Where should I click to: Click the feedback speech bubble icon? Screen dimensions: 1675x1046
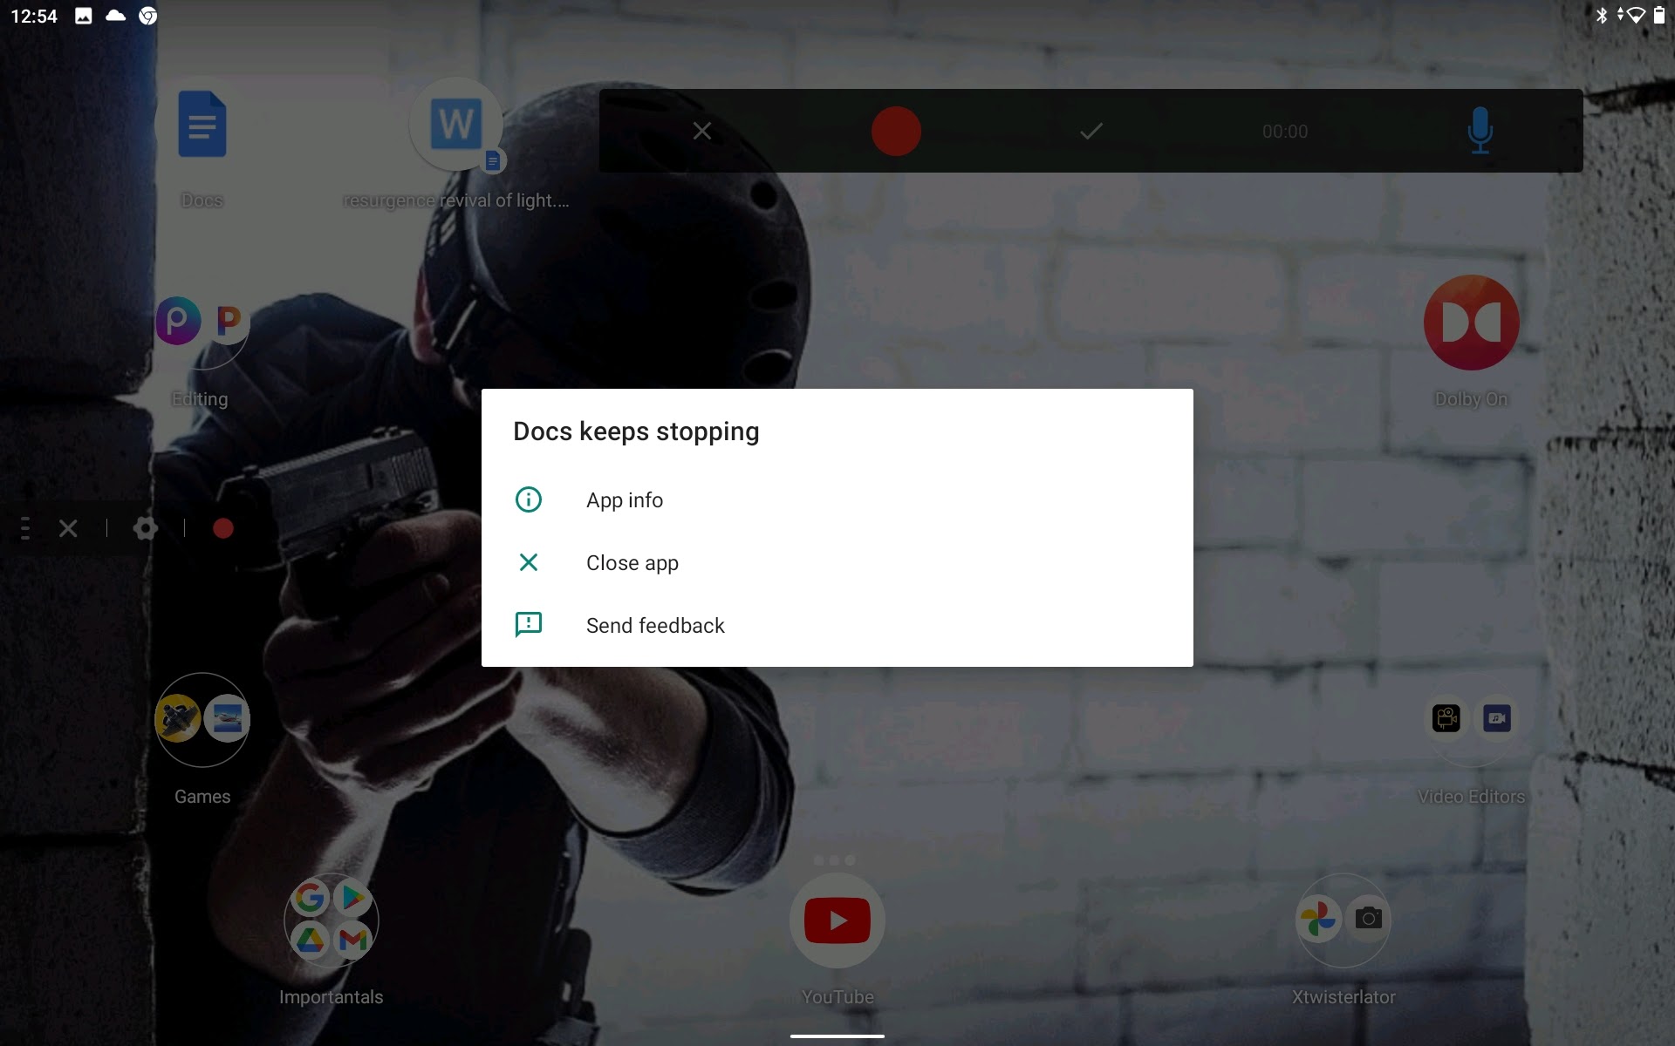[529, 625]
